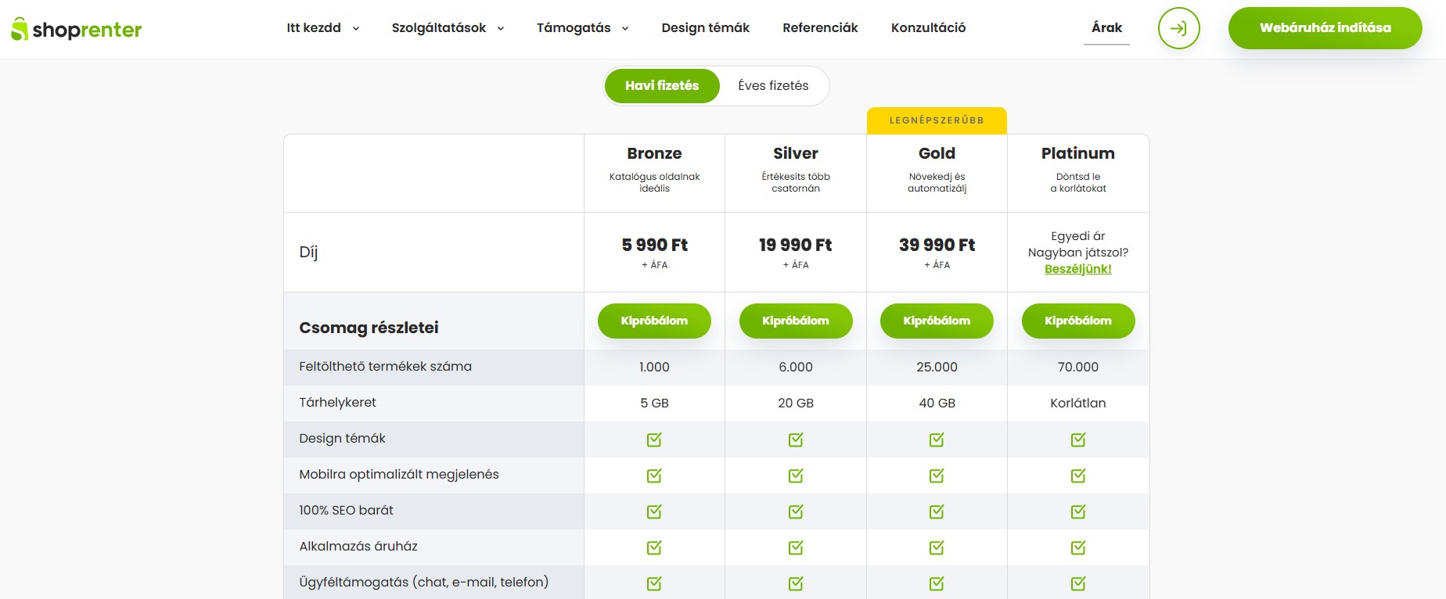This screenshot has width=1446, height=599.
Task: Click Gold checkmark in Design témák row
Action: click(x=937, y=439)
